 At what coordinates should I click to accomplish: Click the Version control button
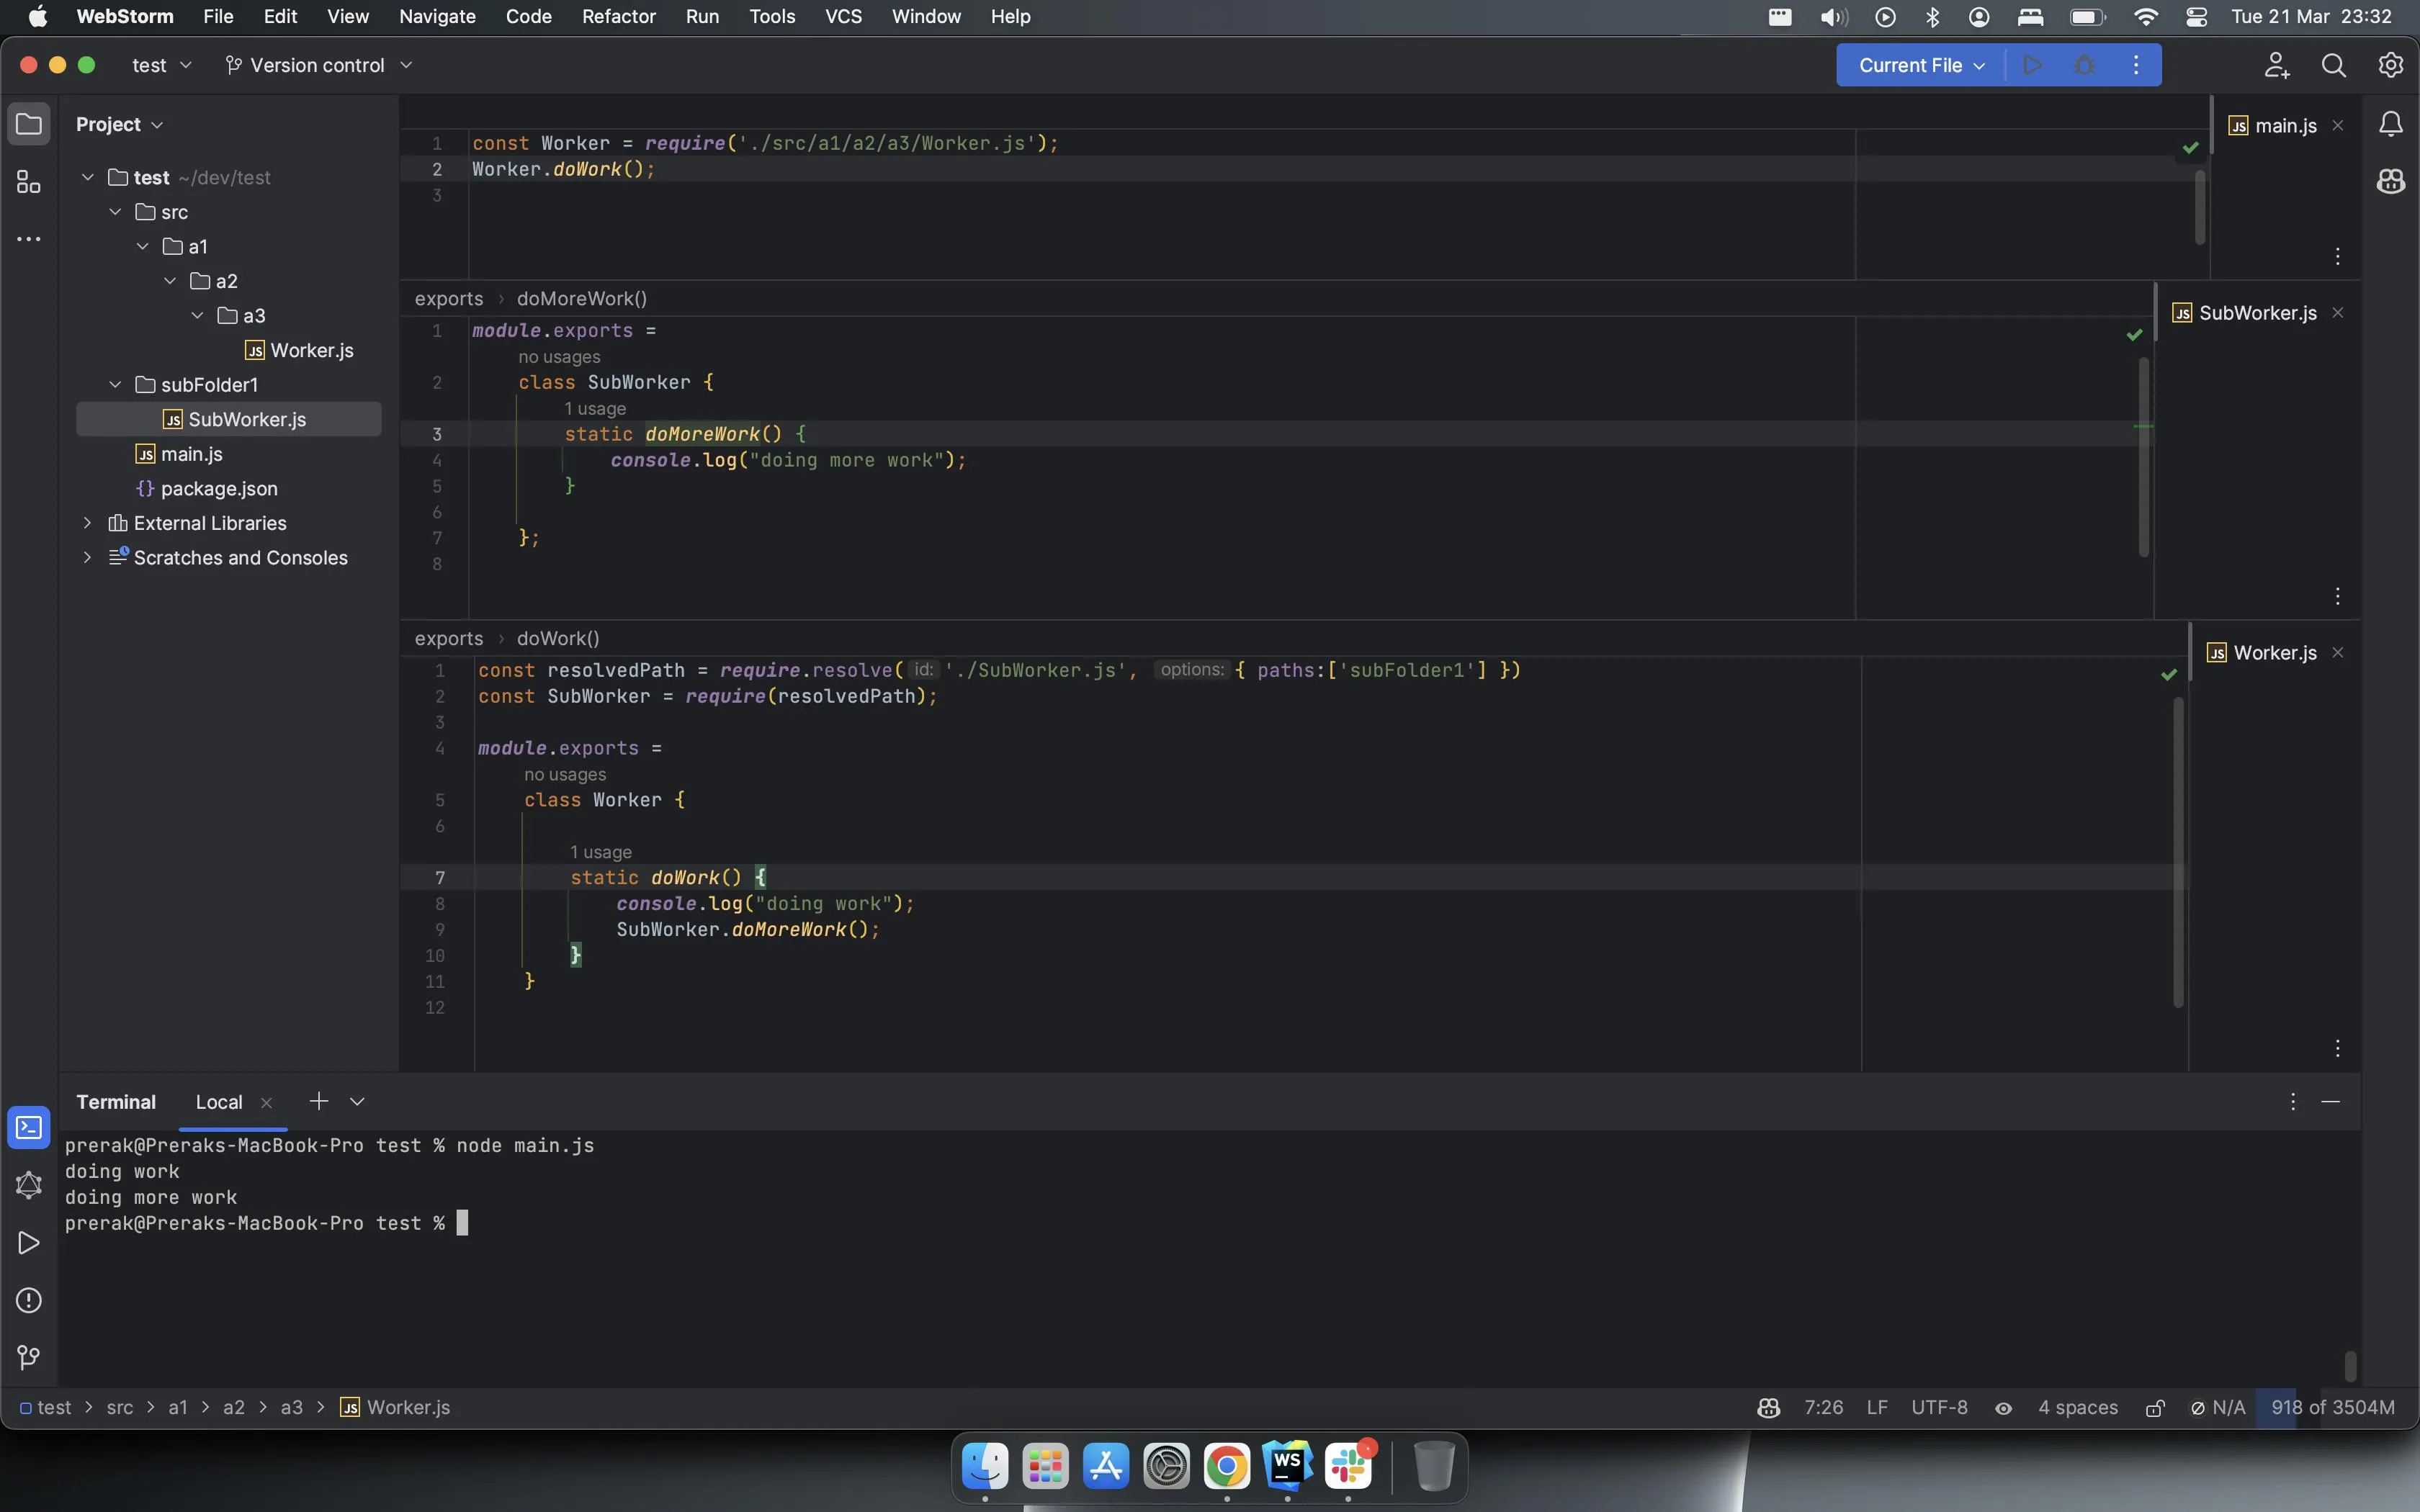317,65
